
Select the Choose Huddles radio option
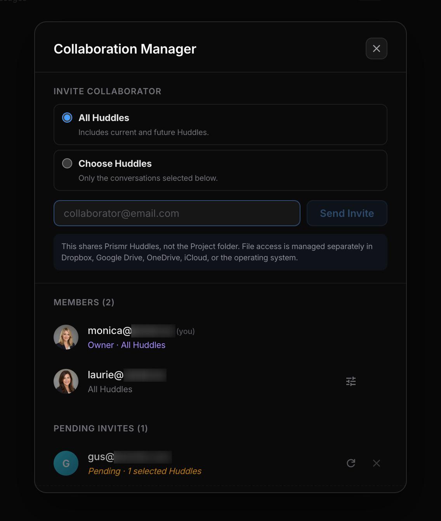(67, 163)
